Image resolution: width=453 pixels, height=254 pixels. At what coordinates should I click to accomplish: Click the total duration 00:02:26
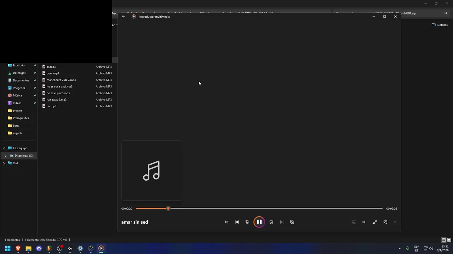click(x=391, y=208)
